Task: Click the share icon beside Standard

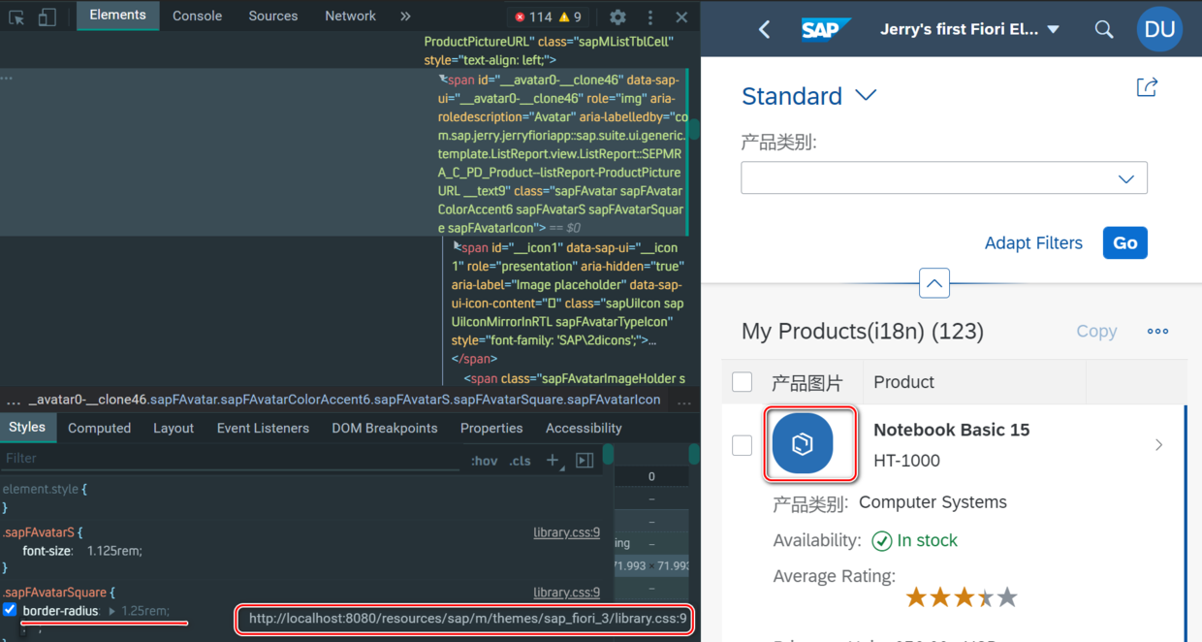Action: pos(1147,87)
